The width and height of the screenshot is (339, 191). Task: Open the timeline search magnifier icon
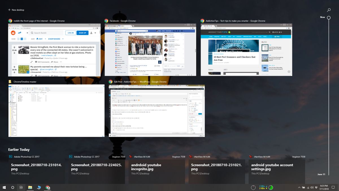click(x=329, y=10)
